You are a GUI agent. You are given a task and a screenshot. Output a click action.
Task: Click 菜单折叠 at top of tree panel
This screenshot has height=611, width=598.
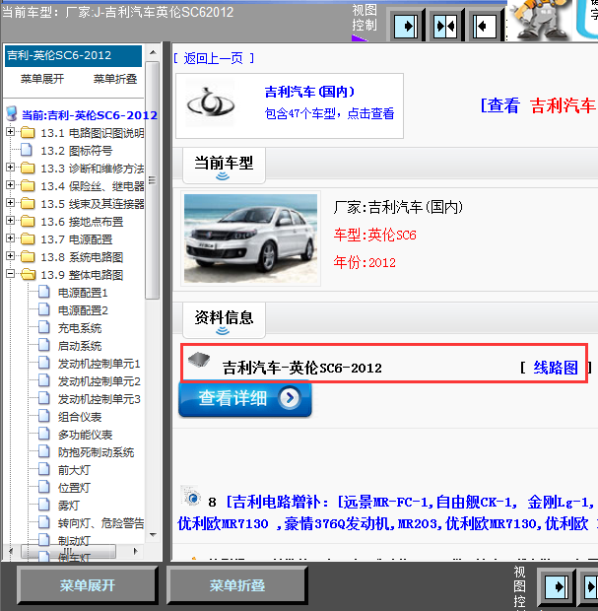coord(115,79)
